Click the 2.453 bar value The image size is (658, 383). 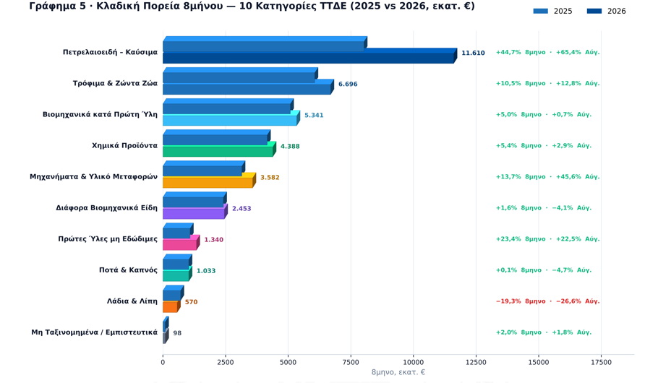coord(242,209)
